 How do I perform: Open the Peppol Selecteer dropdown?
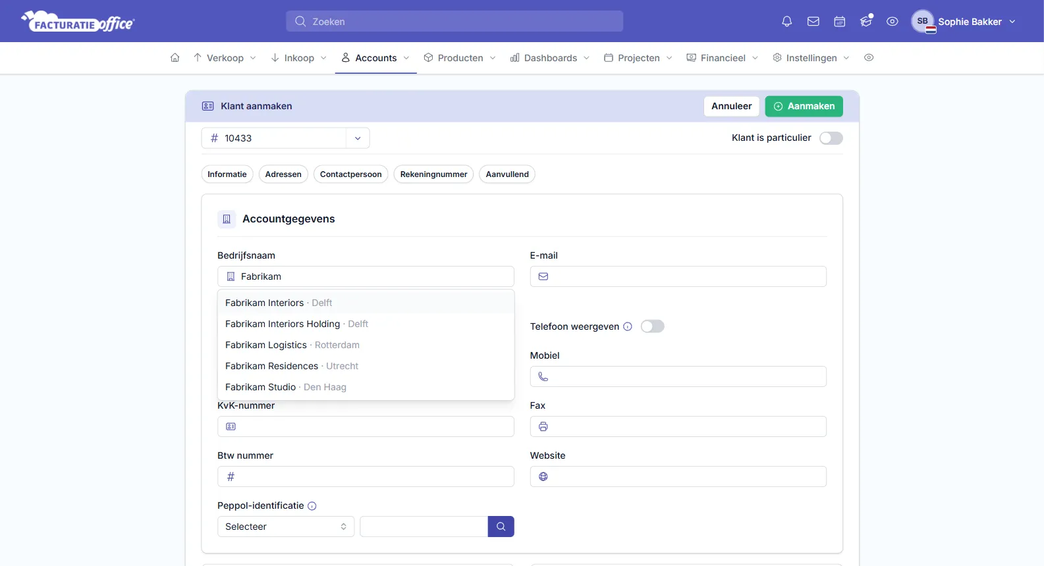(286, 527)
